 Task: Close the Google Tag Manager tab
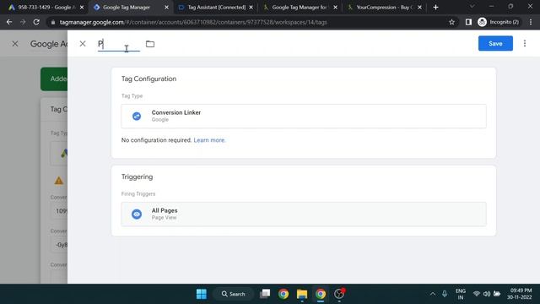click(167, 8)
